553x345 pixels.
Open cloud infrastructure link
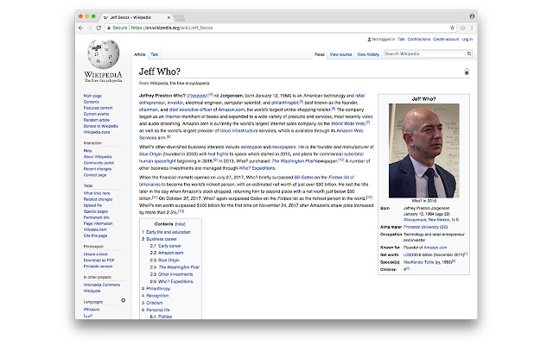pos(238,130)
